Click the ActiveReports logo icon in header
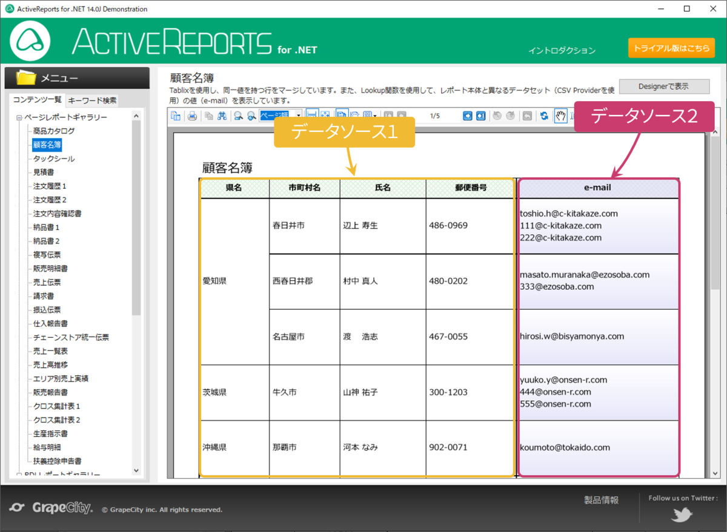 tap(30, 41)
